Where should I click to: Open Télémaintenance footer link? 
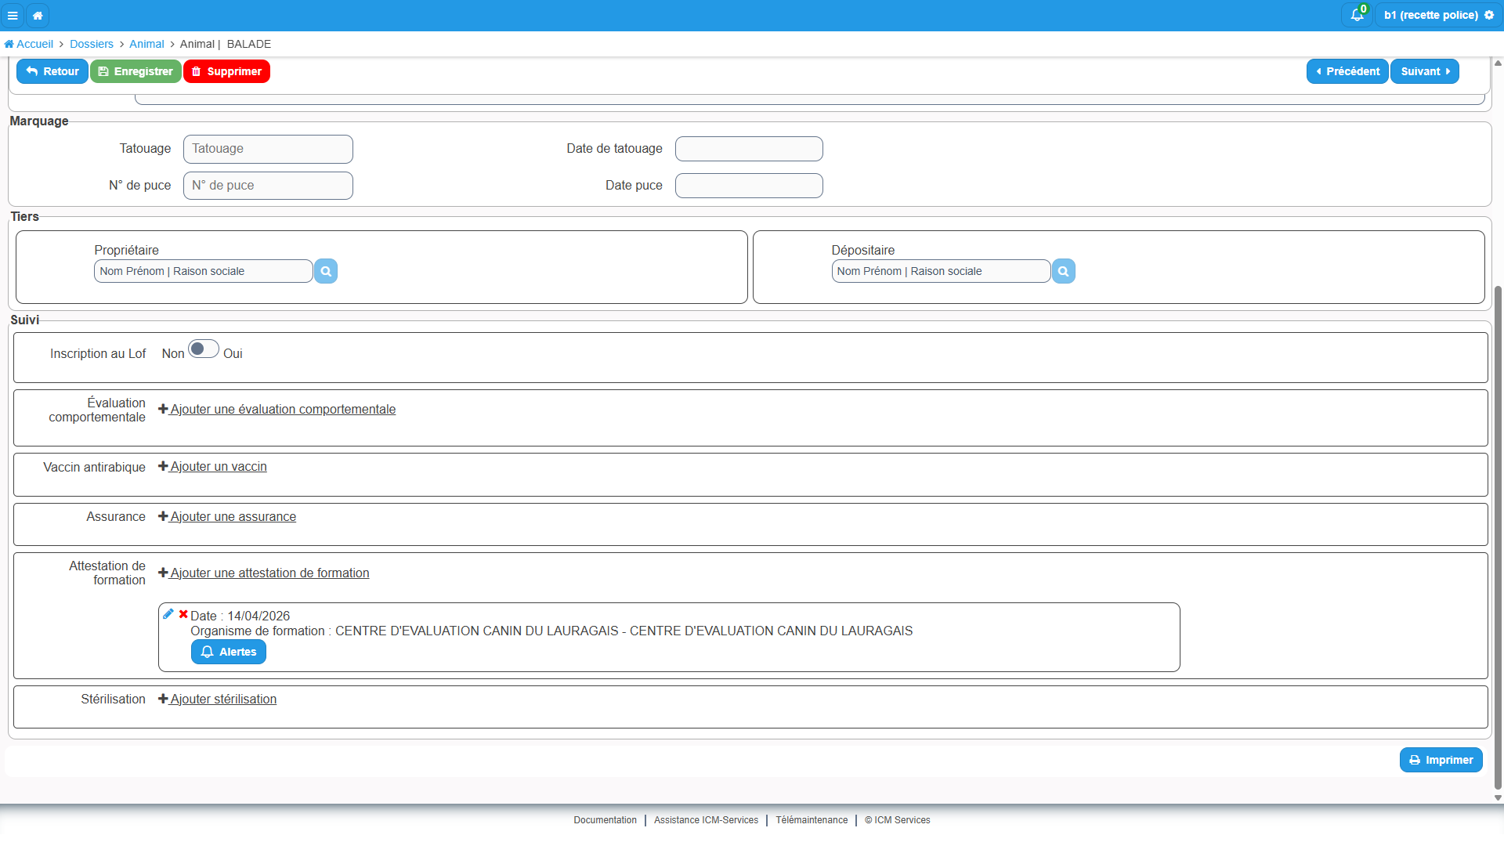(812, 820)
